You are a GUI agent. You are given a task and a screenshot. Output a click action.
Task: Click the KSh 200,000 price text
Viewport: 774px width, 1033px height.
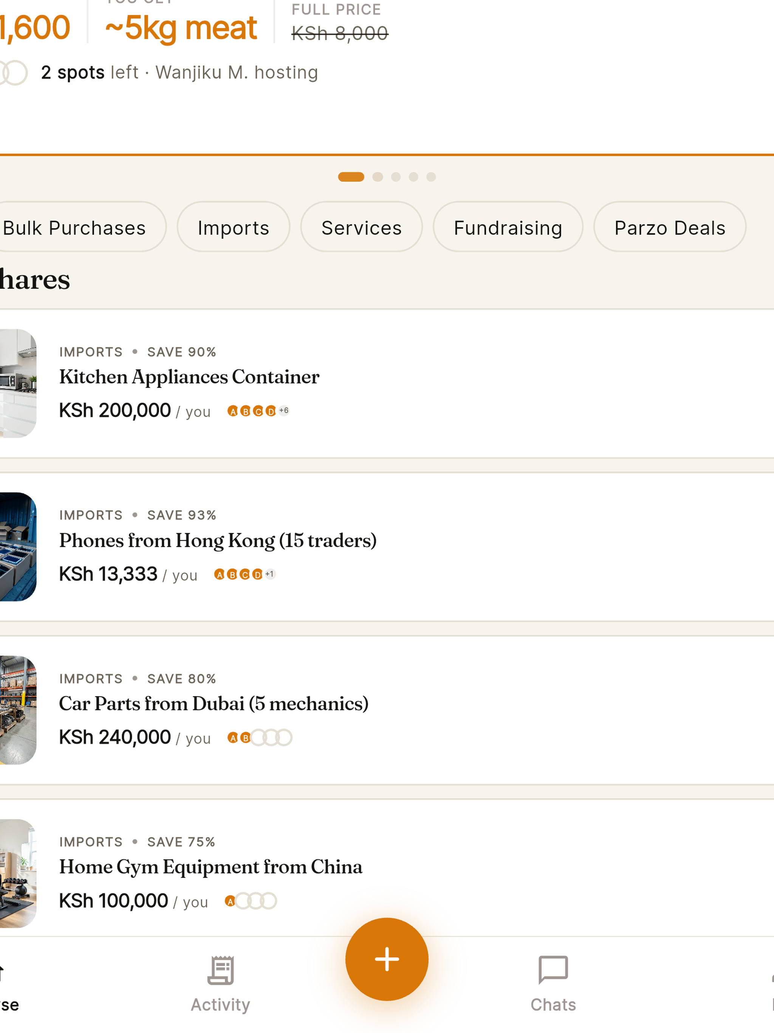(115, 411)
